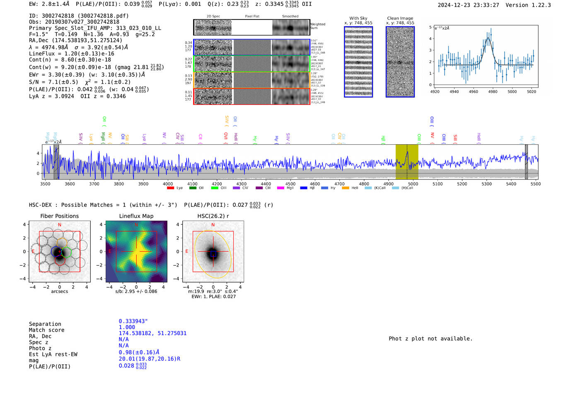Image resolution: width=580 pixels, height=395 pixels.
Task: Click the blue match RA, Dec coordinates value
Action: pyautogui.click(x=152, y=333)
